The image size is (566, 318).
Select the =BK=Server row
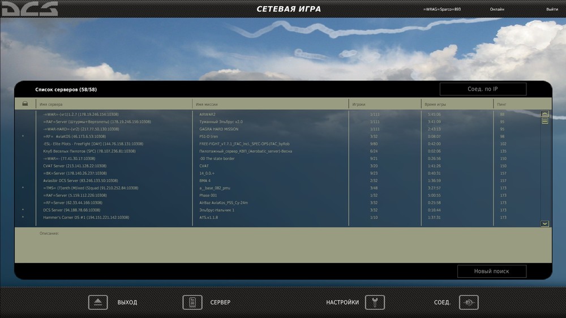point(277,173)
